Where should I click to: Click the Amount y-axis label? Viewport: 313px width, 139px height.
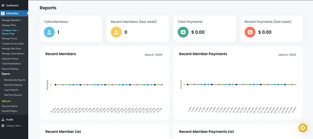(x=181, y=84)
